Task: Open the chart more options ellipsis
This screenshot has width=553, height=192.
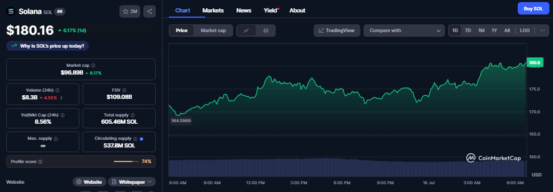Action: [x=543, y=31]
